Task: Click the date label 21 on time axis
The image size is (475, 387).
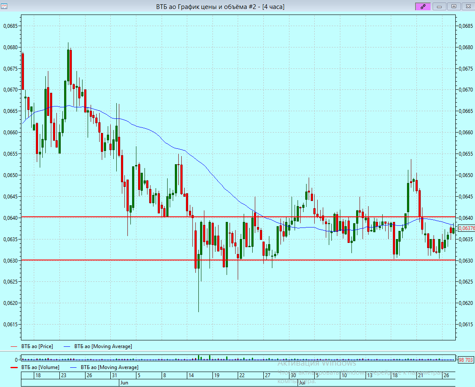Action: click(420, 375)
